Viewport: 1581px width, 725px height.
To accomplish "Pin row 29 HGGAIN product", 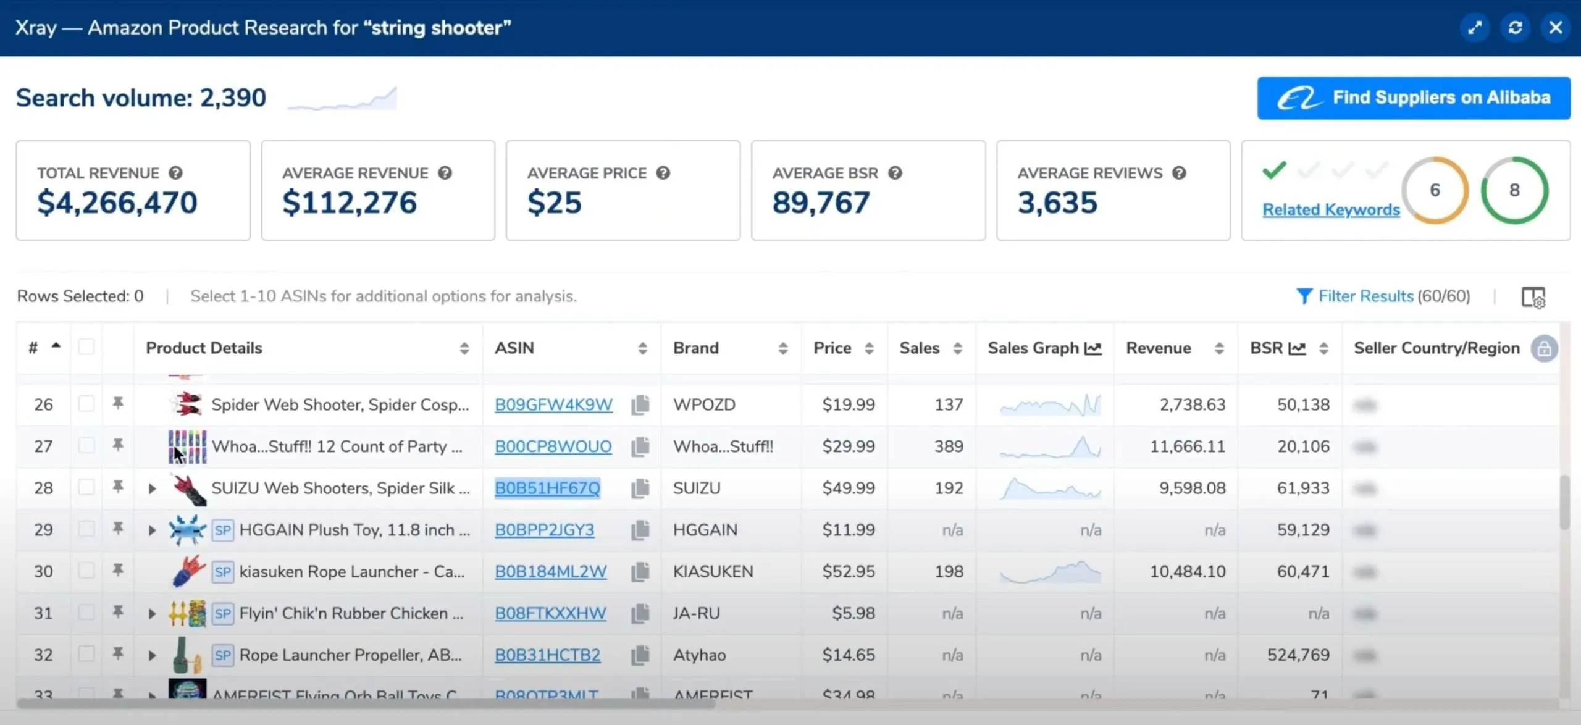I will point(117,528).
